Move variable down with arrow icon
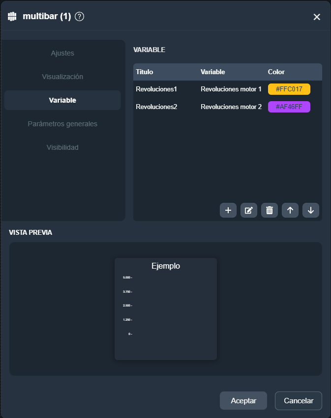The image size is (331, 418). point(311,210)
